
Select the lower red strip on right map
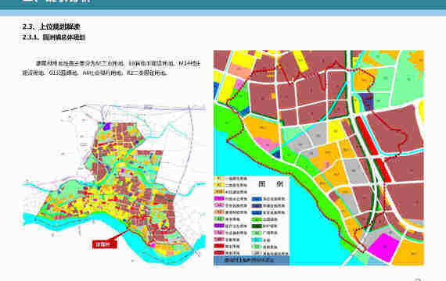tap(383, 169)
